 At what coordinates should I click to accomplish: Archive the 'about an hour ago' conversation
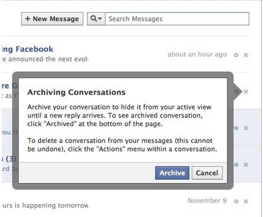click(x=246, y=55)
